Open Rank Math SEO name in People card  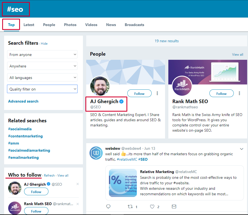coord(190,101)
